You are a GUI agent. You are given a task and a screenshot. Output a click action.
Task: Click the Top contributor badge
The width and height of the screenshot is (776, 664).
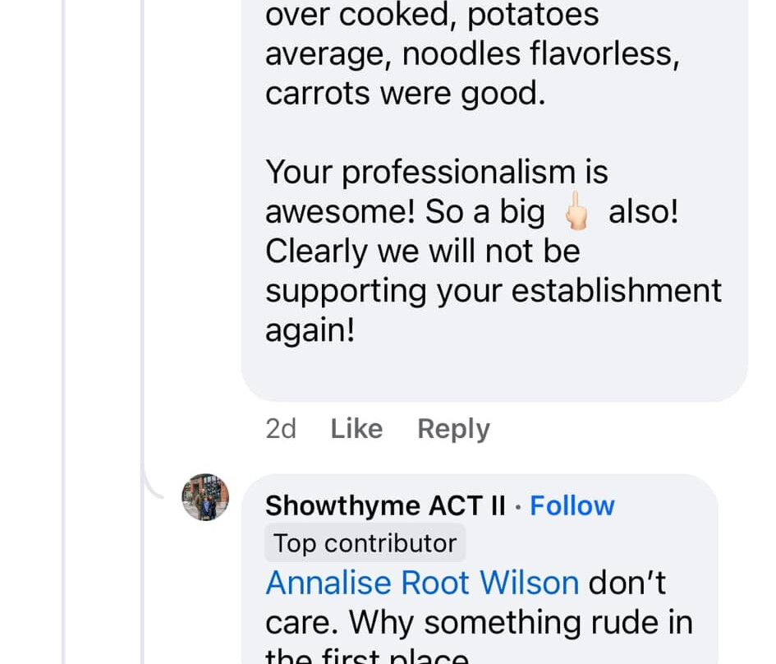pos(365,543)
